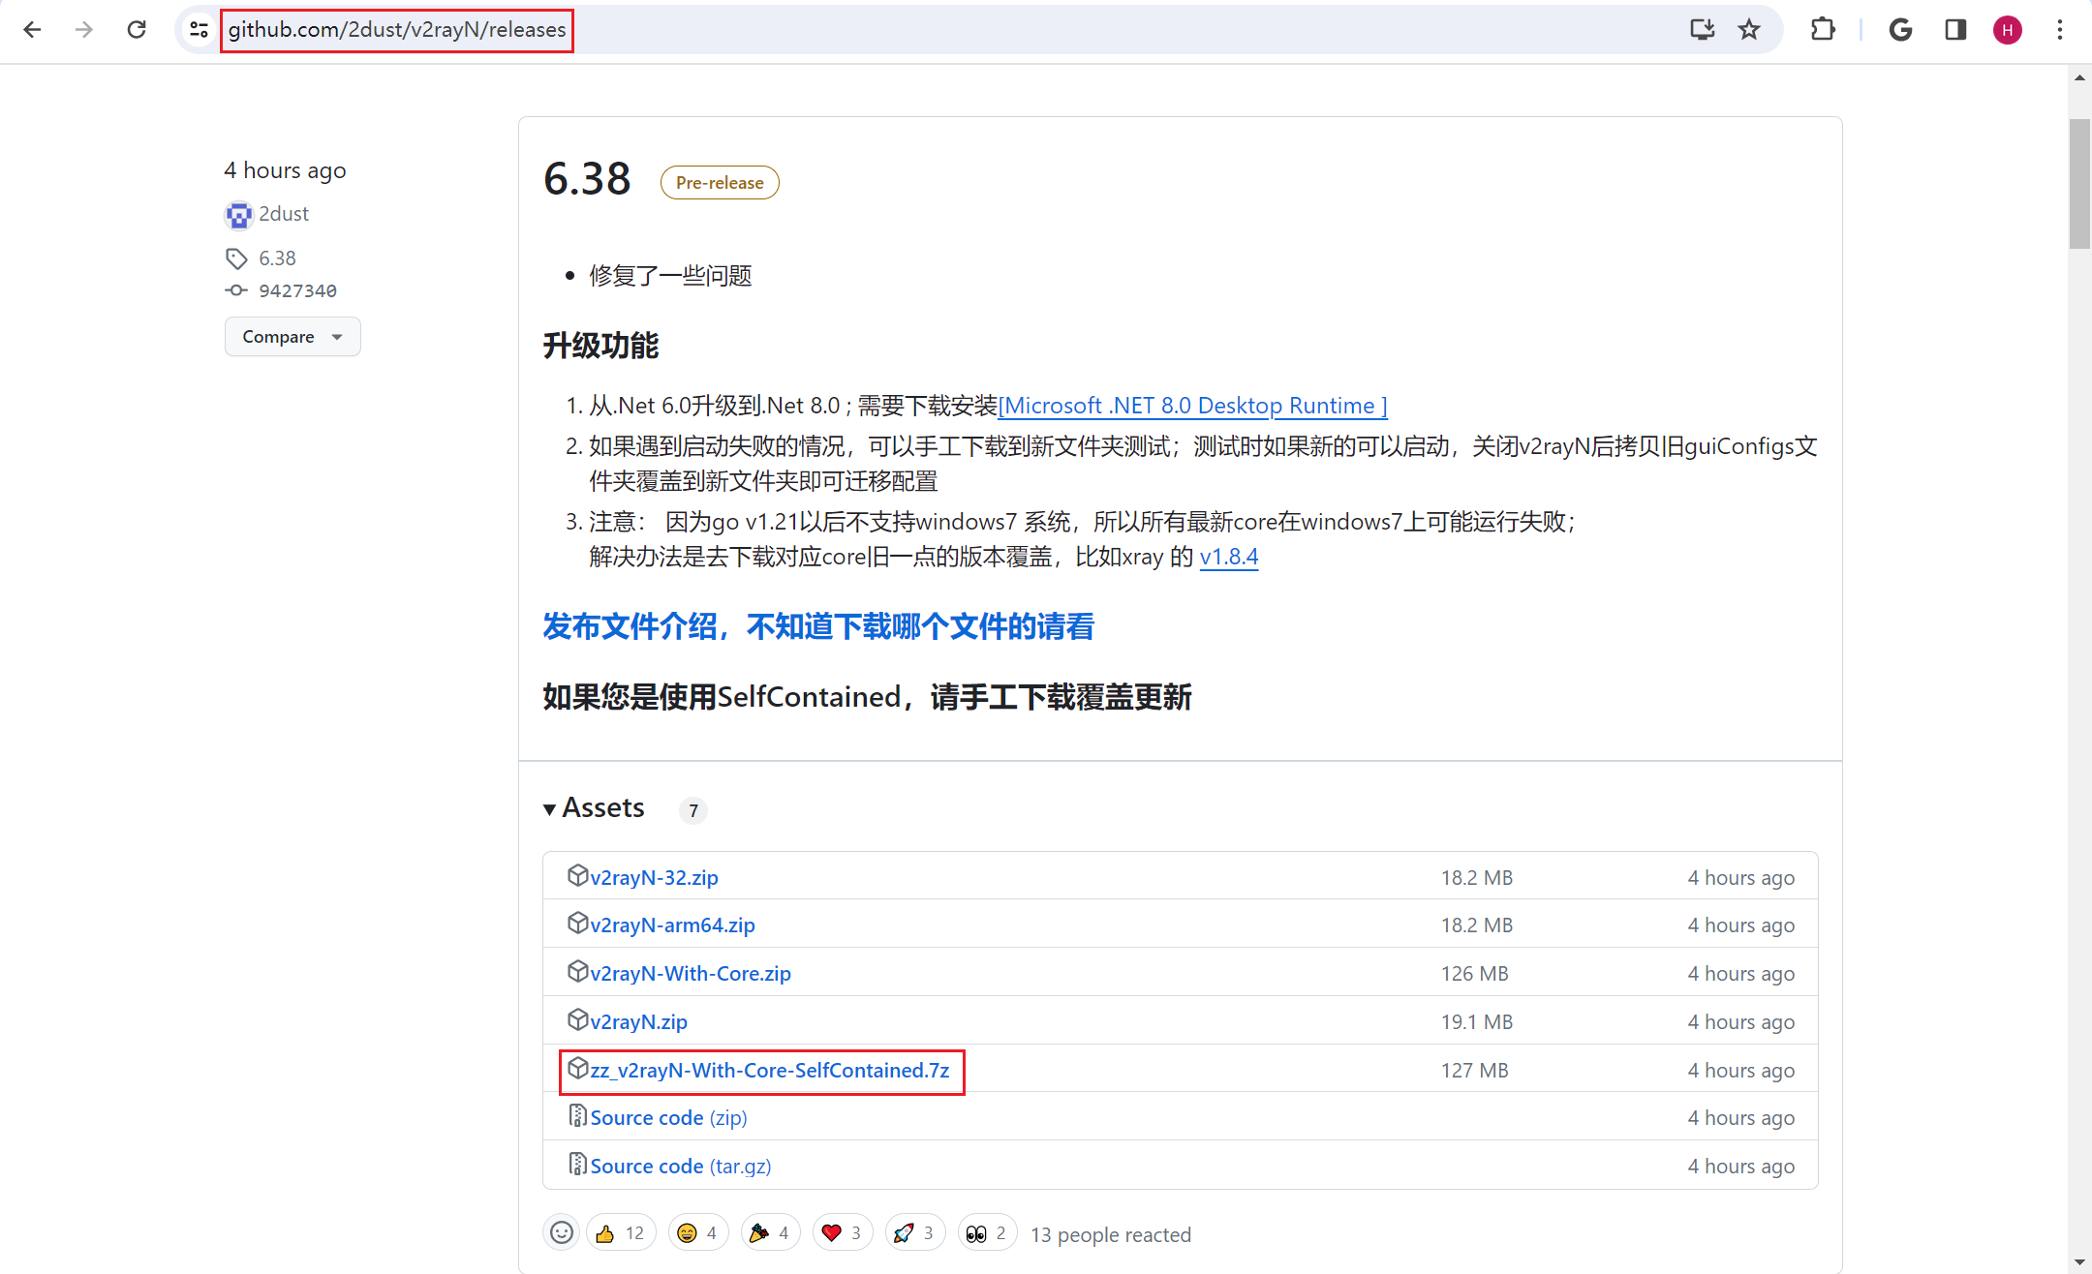Viewport: 2092px width, 1274px height.
Task: Click scrollbar down arrow
Action: click(2079, 1262)
